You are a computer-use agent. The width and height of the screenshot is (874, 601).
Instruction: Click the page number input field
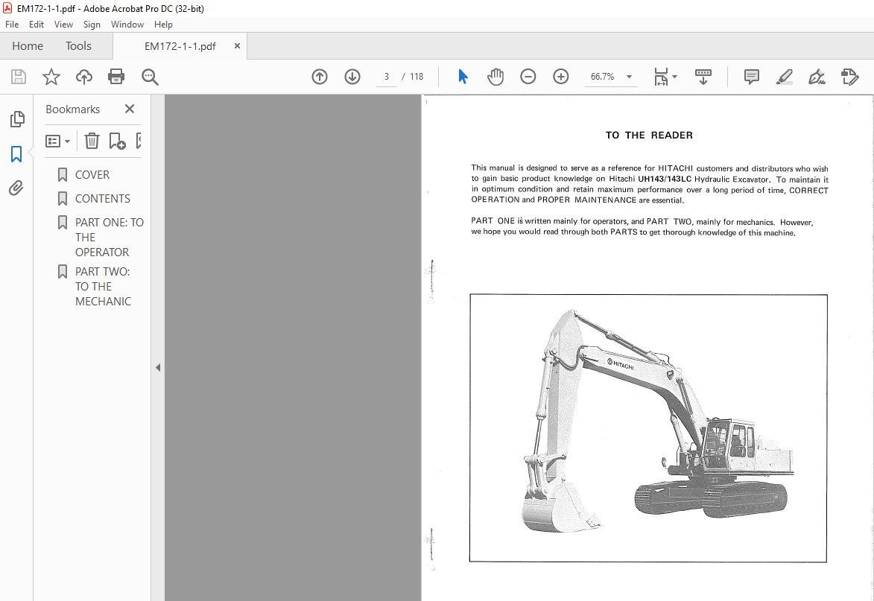(x=386, y=77)
